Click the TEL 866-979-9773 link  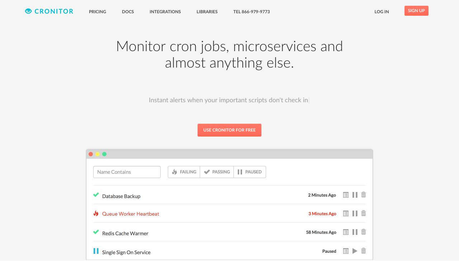click(252, 12)
